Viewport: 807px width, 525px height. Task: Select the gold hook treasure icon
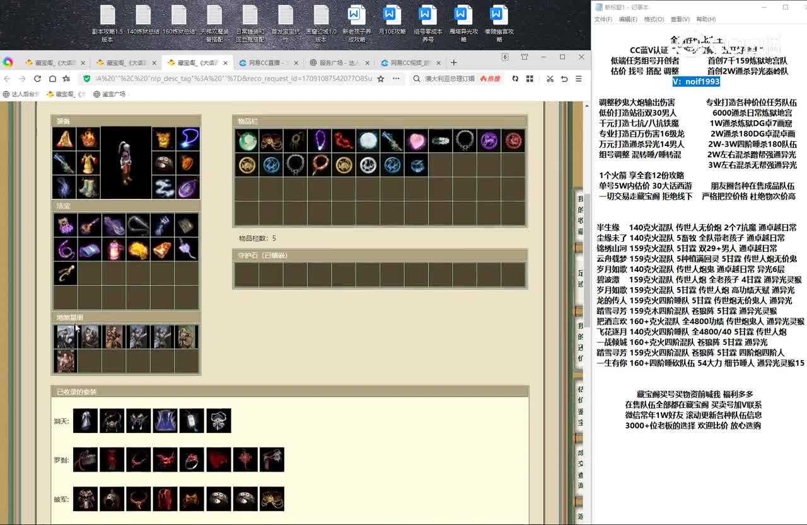click(65, 274)
